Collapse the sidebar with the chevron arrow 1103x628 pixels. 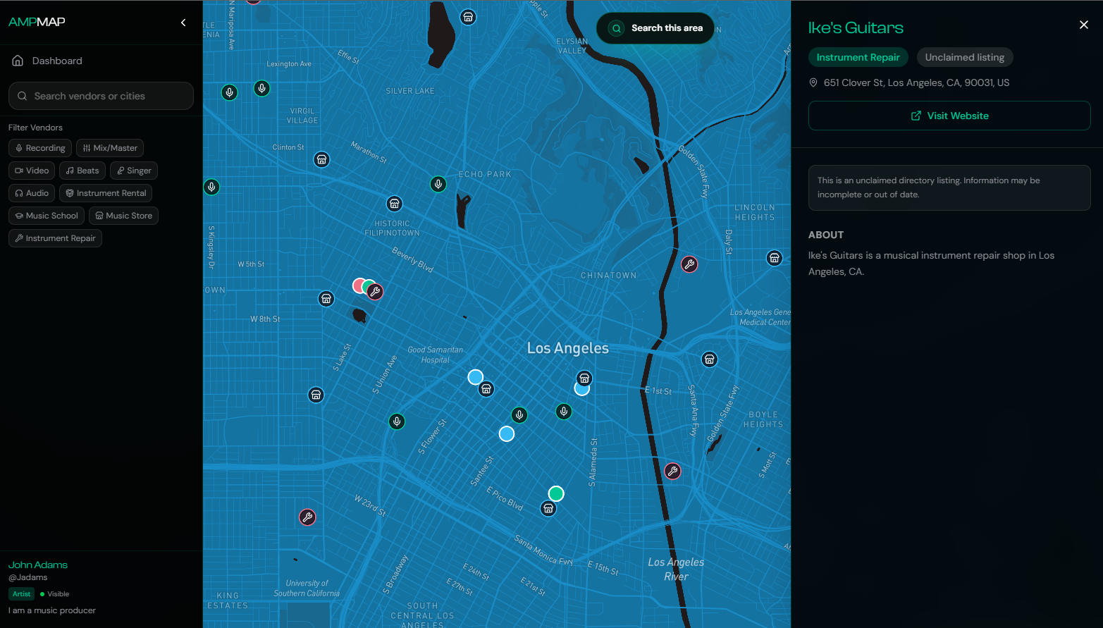pyautogui.click(x=183, y=23)
